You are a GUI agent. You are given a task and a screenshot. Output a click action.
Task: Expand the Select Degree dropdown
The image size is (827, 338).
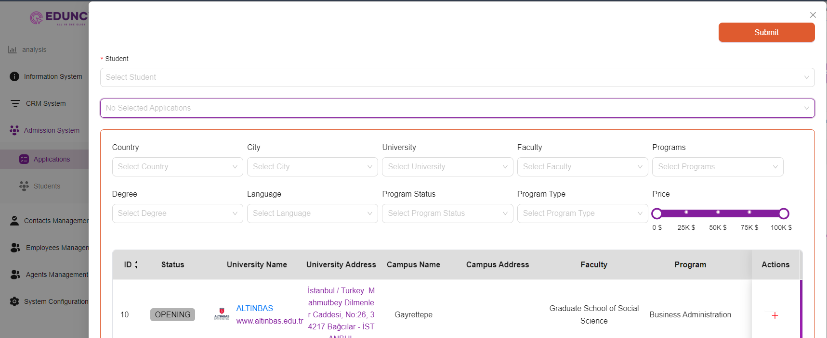pos(177,213)
